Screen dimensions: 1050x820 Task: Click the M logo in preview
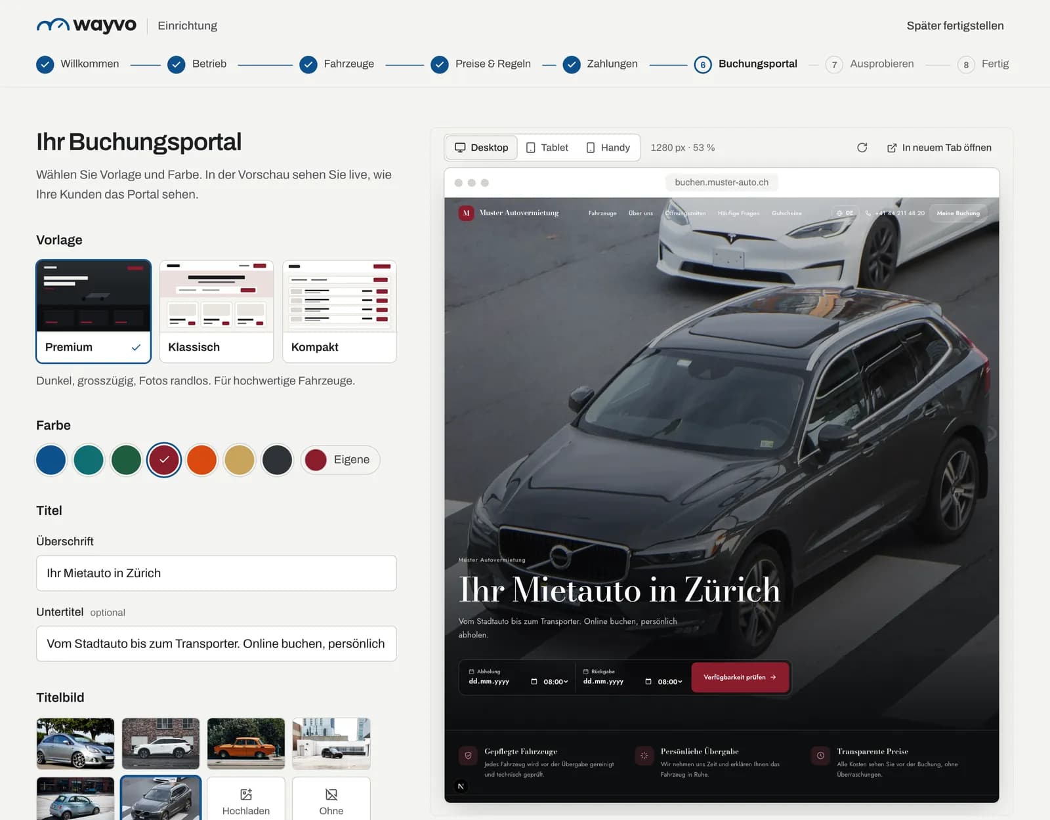[x=466, y=213]
